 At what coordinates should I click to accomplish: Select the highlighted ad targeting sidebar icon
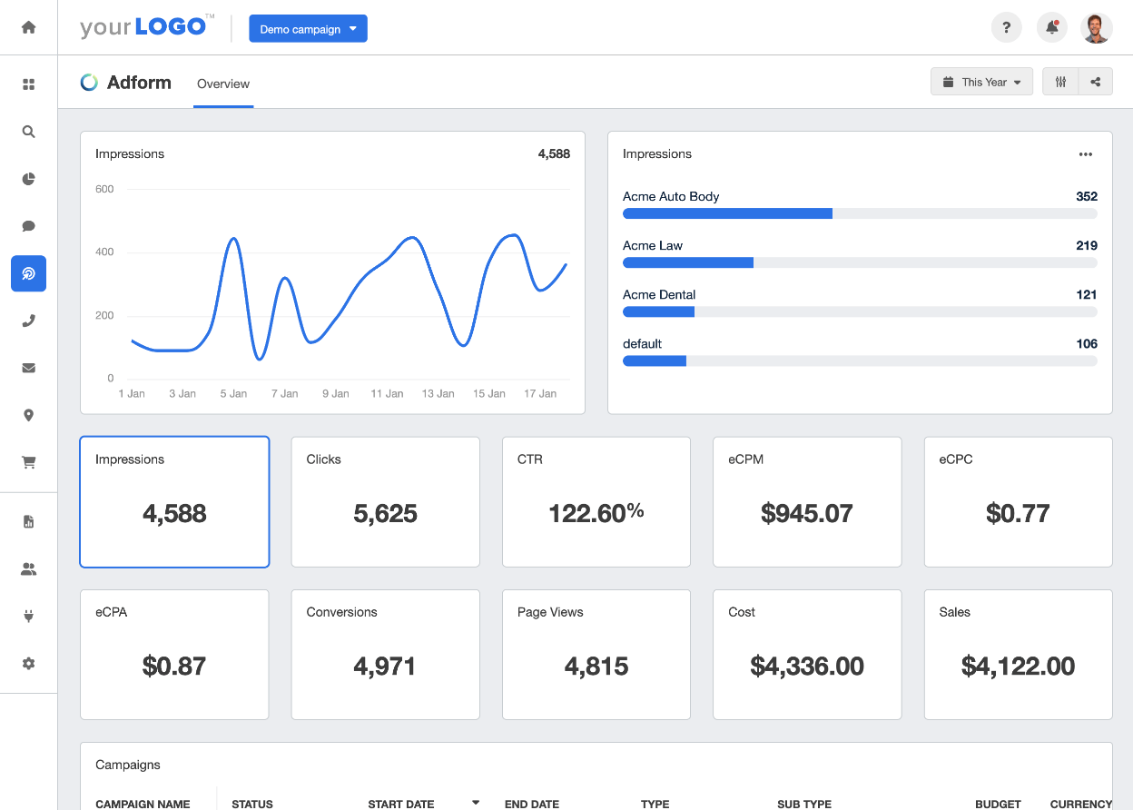click(x=28, y=273)
